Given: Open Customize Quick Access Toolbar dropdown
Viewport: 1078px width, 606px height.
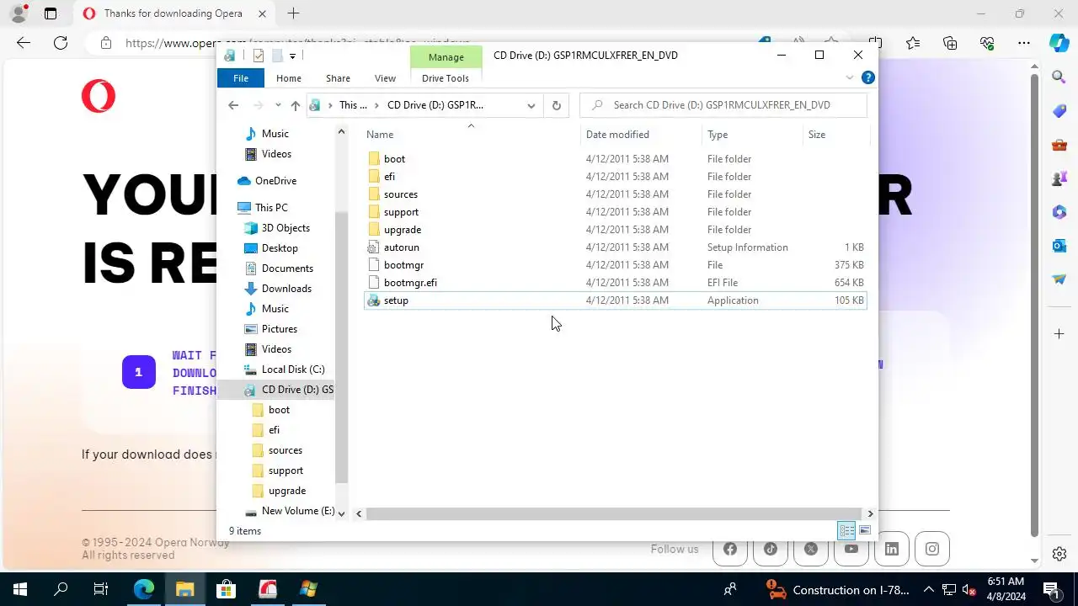Looking at the screenshot, I should point(292,56).
